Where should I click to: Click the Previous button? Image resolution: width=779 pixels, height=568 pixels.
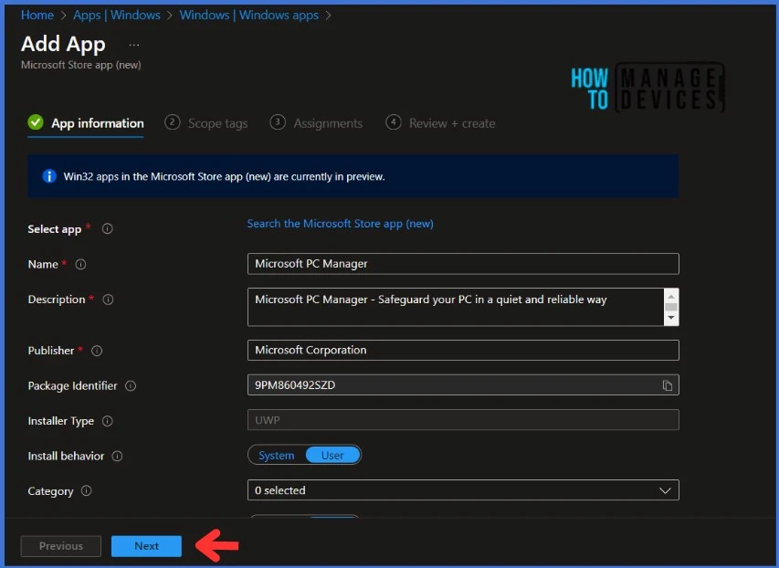[61, 546]
